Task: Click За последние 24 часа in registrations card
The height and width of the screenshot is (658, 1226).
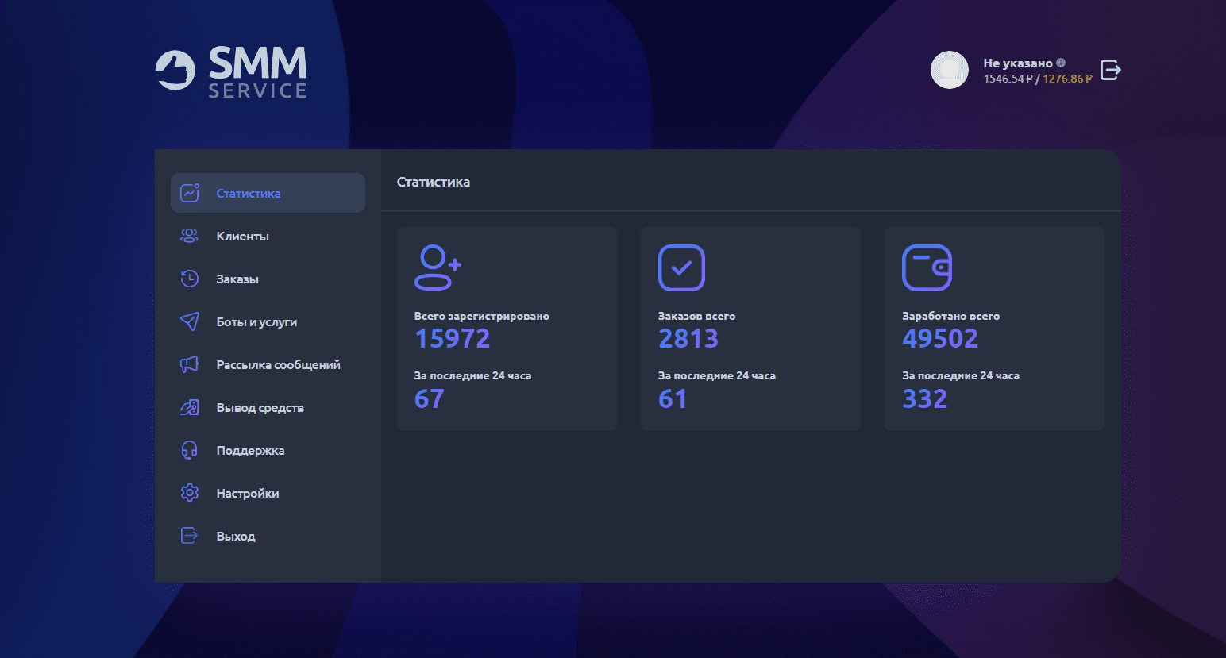Action: point(472,375)
